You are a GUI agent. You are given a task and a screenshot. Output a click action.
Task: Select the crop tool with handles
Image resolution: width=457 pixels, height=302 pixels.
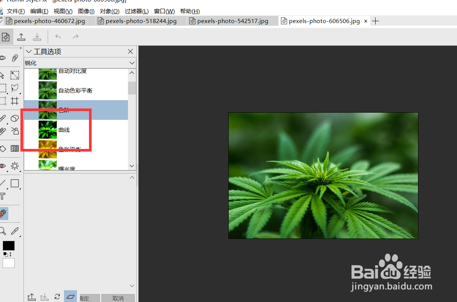pyautogui.click(x=3, y=101)
